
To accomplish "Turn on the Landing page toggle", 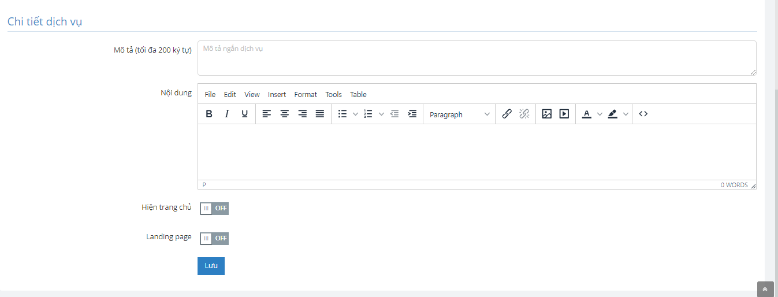I will (x=214, y=238).
